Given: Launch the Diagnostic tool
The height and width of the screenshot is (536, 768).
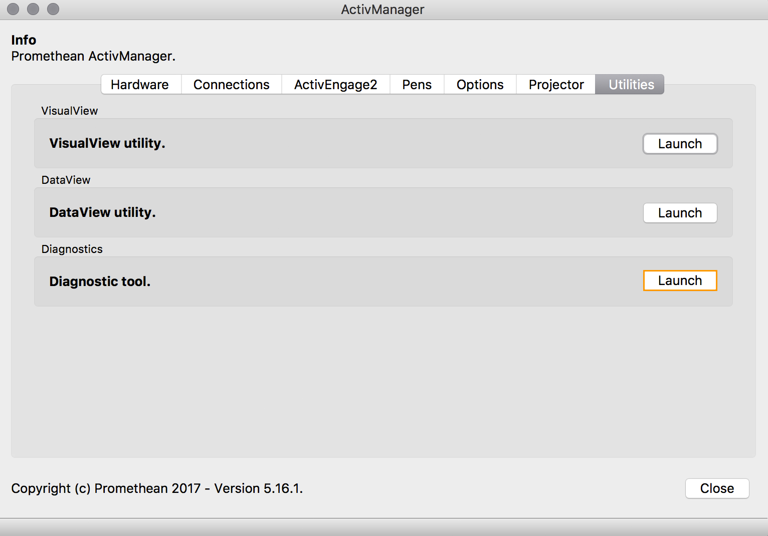Looking at the screenshot, I should [680, 281].
